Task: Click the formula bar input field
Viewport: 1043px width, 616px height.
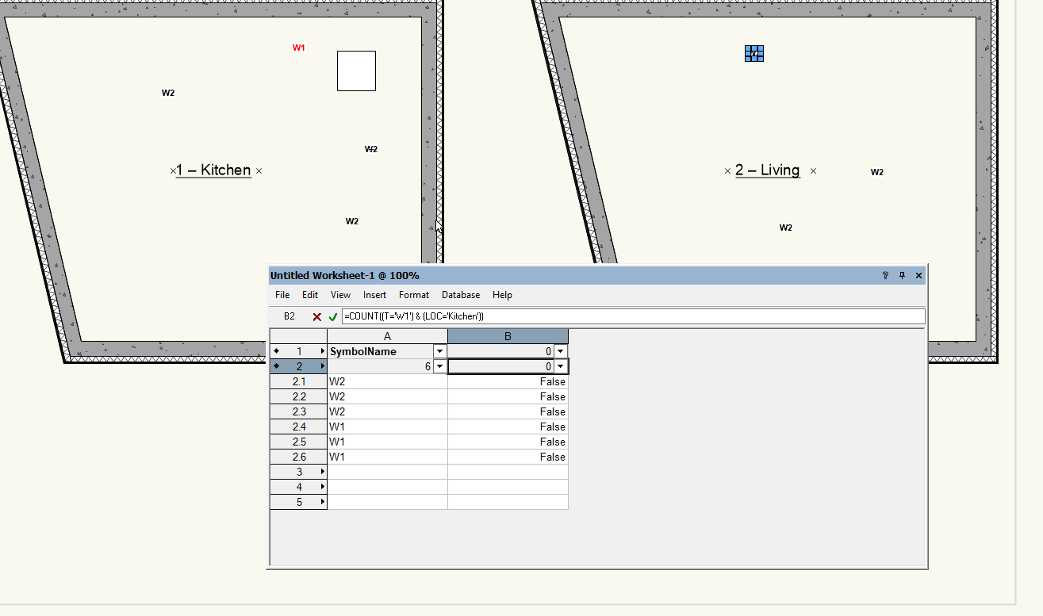Action: [633, 316]
